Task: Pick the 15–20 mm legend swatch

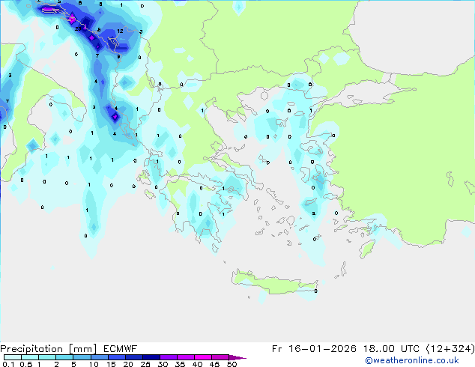Action: [x=116, y=357]
